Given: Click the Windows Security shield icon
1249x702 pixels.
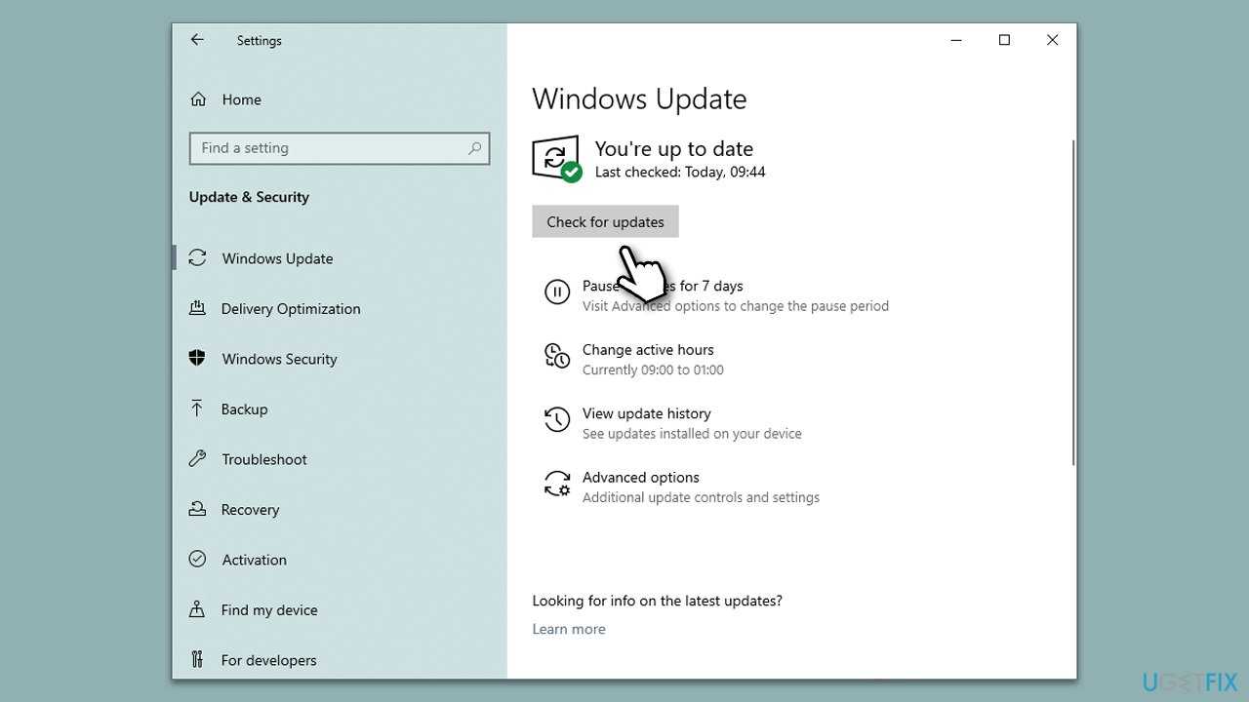Looking at the screenshot, I should 197,359.
